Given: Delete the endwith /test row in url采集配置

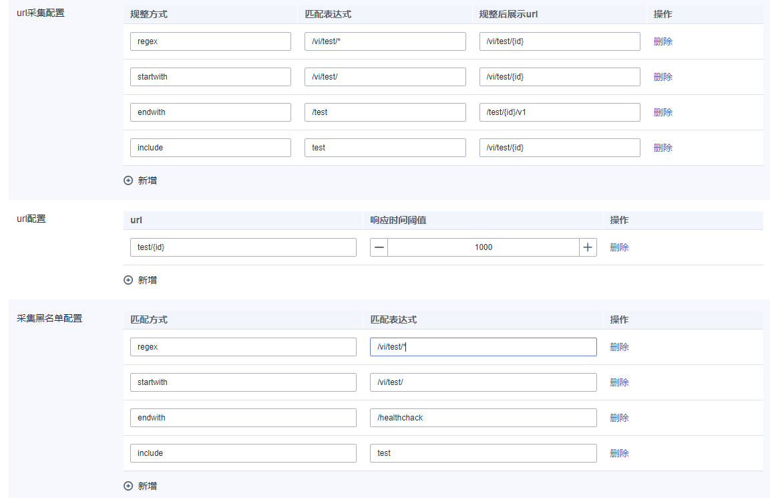Looking at the screenshot, I should pos(662,112).
